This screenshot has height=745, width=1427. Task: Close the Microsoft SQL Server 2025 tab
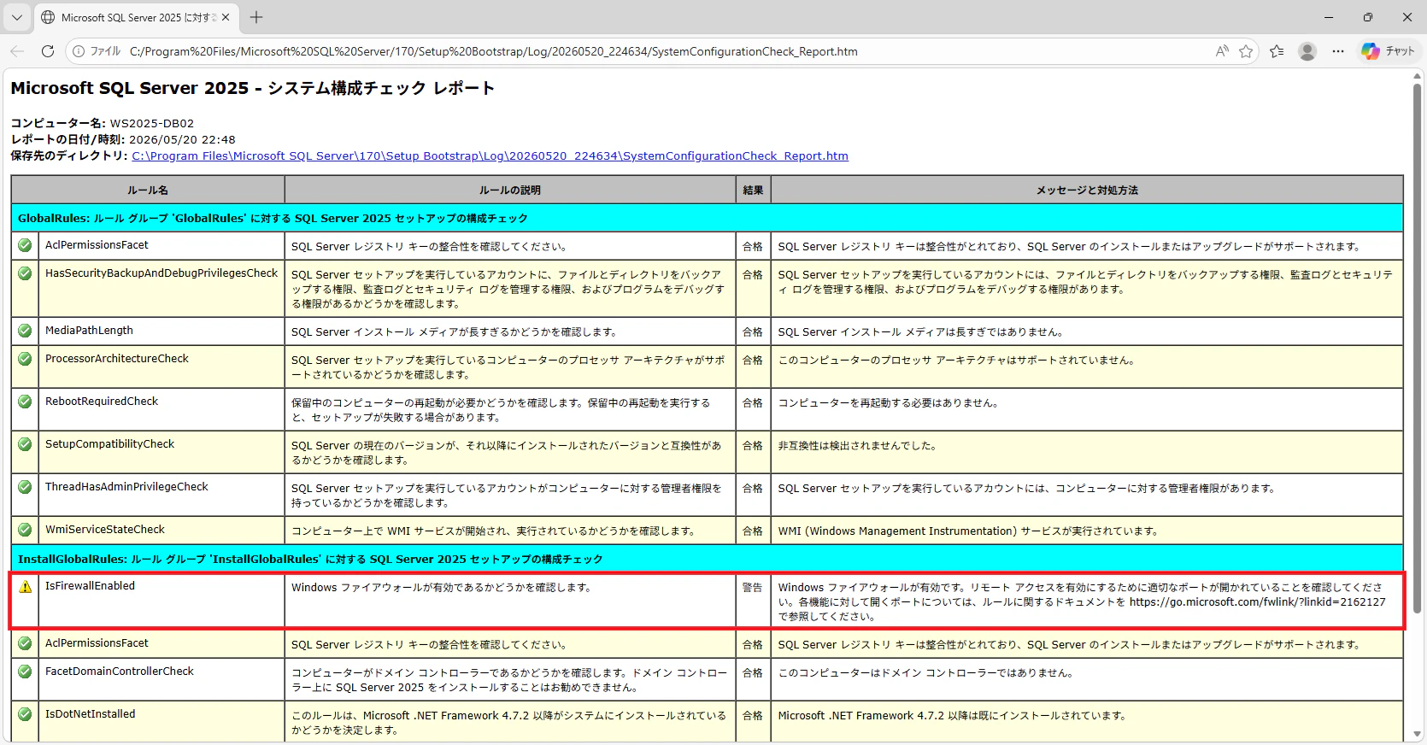[226, 17]
